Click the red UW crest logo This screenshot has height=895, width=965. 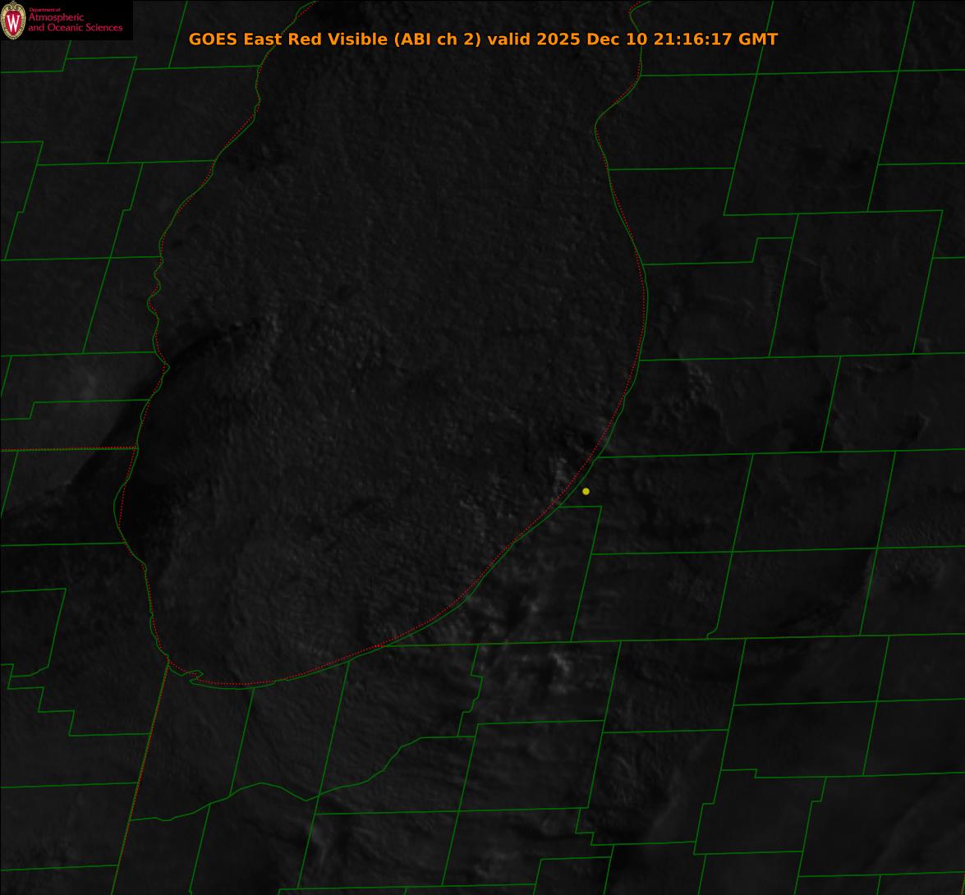[x=13, y=22]
